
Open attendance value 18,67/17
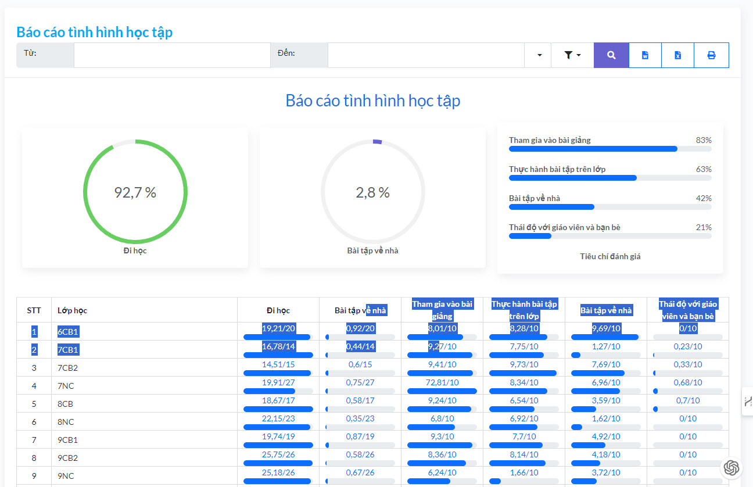tap(278, 400)
